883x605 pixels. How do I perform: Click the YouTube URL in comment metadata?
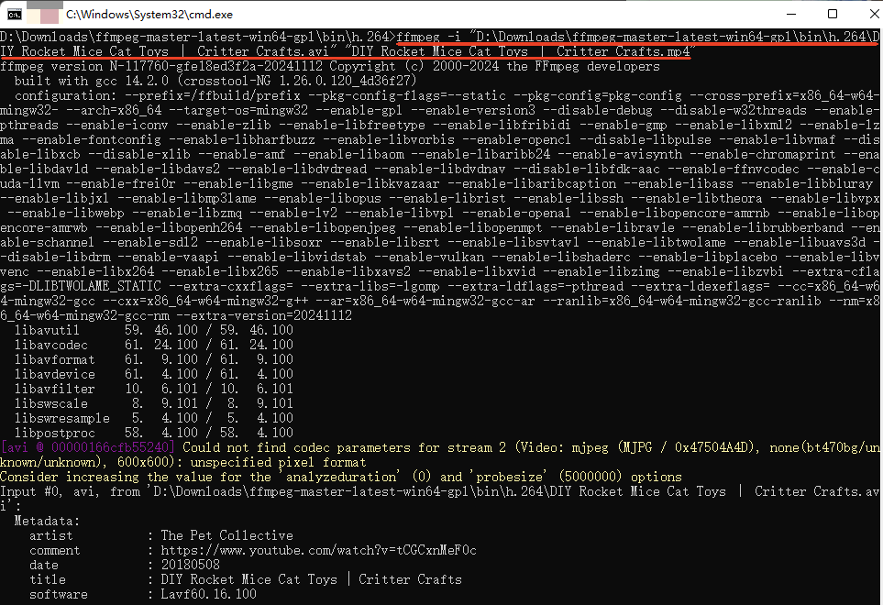pos(318,550)
